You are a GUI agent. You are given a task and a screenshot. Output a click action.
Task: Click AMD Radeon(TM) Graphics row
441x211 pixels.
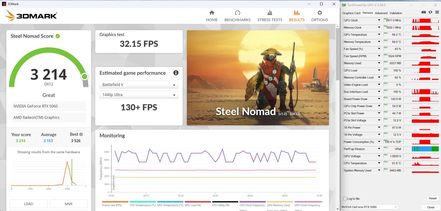(49, 117)
